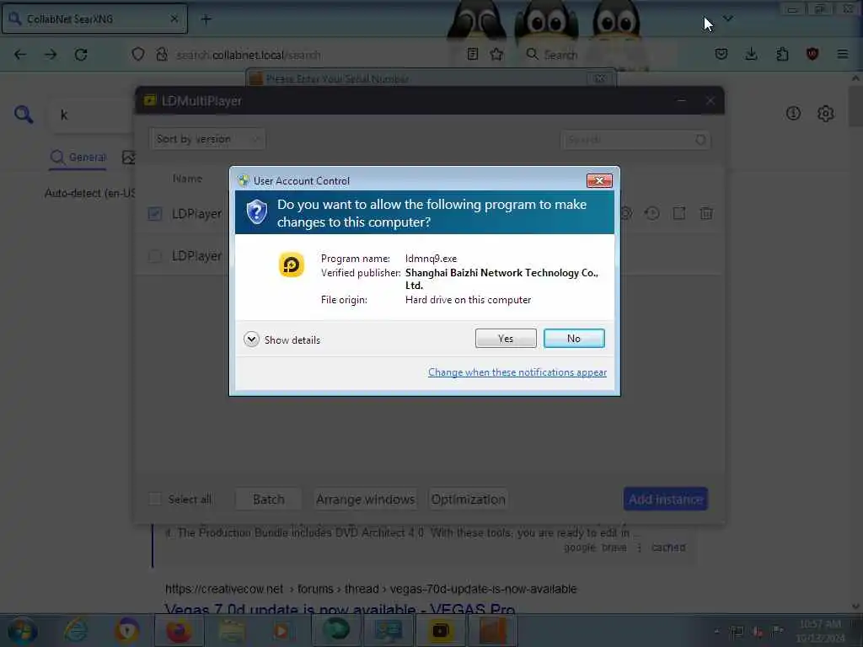Viewport: 863px width, 647px height.
Task: Click the LDMultiPlayer search field
Action: pyautogui.click(x=635, y=140)
